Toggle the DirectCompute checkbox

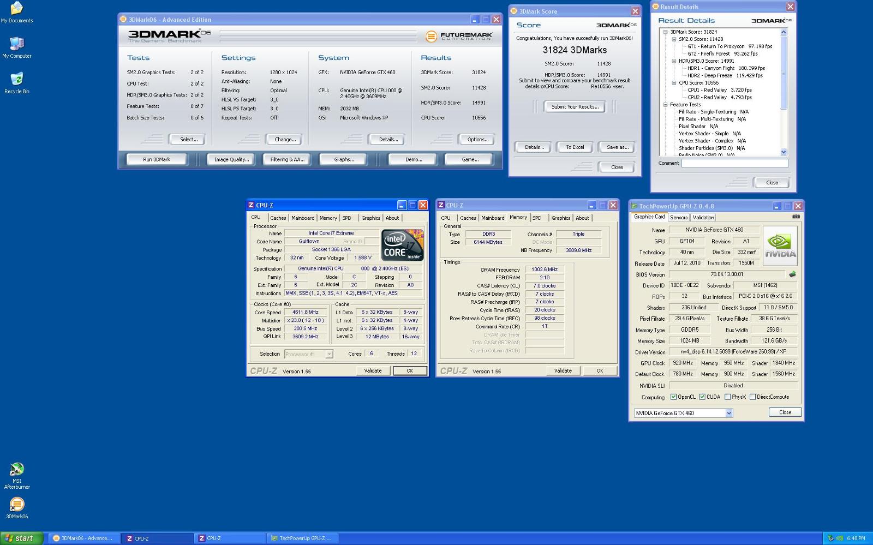click(752, 397)
